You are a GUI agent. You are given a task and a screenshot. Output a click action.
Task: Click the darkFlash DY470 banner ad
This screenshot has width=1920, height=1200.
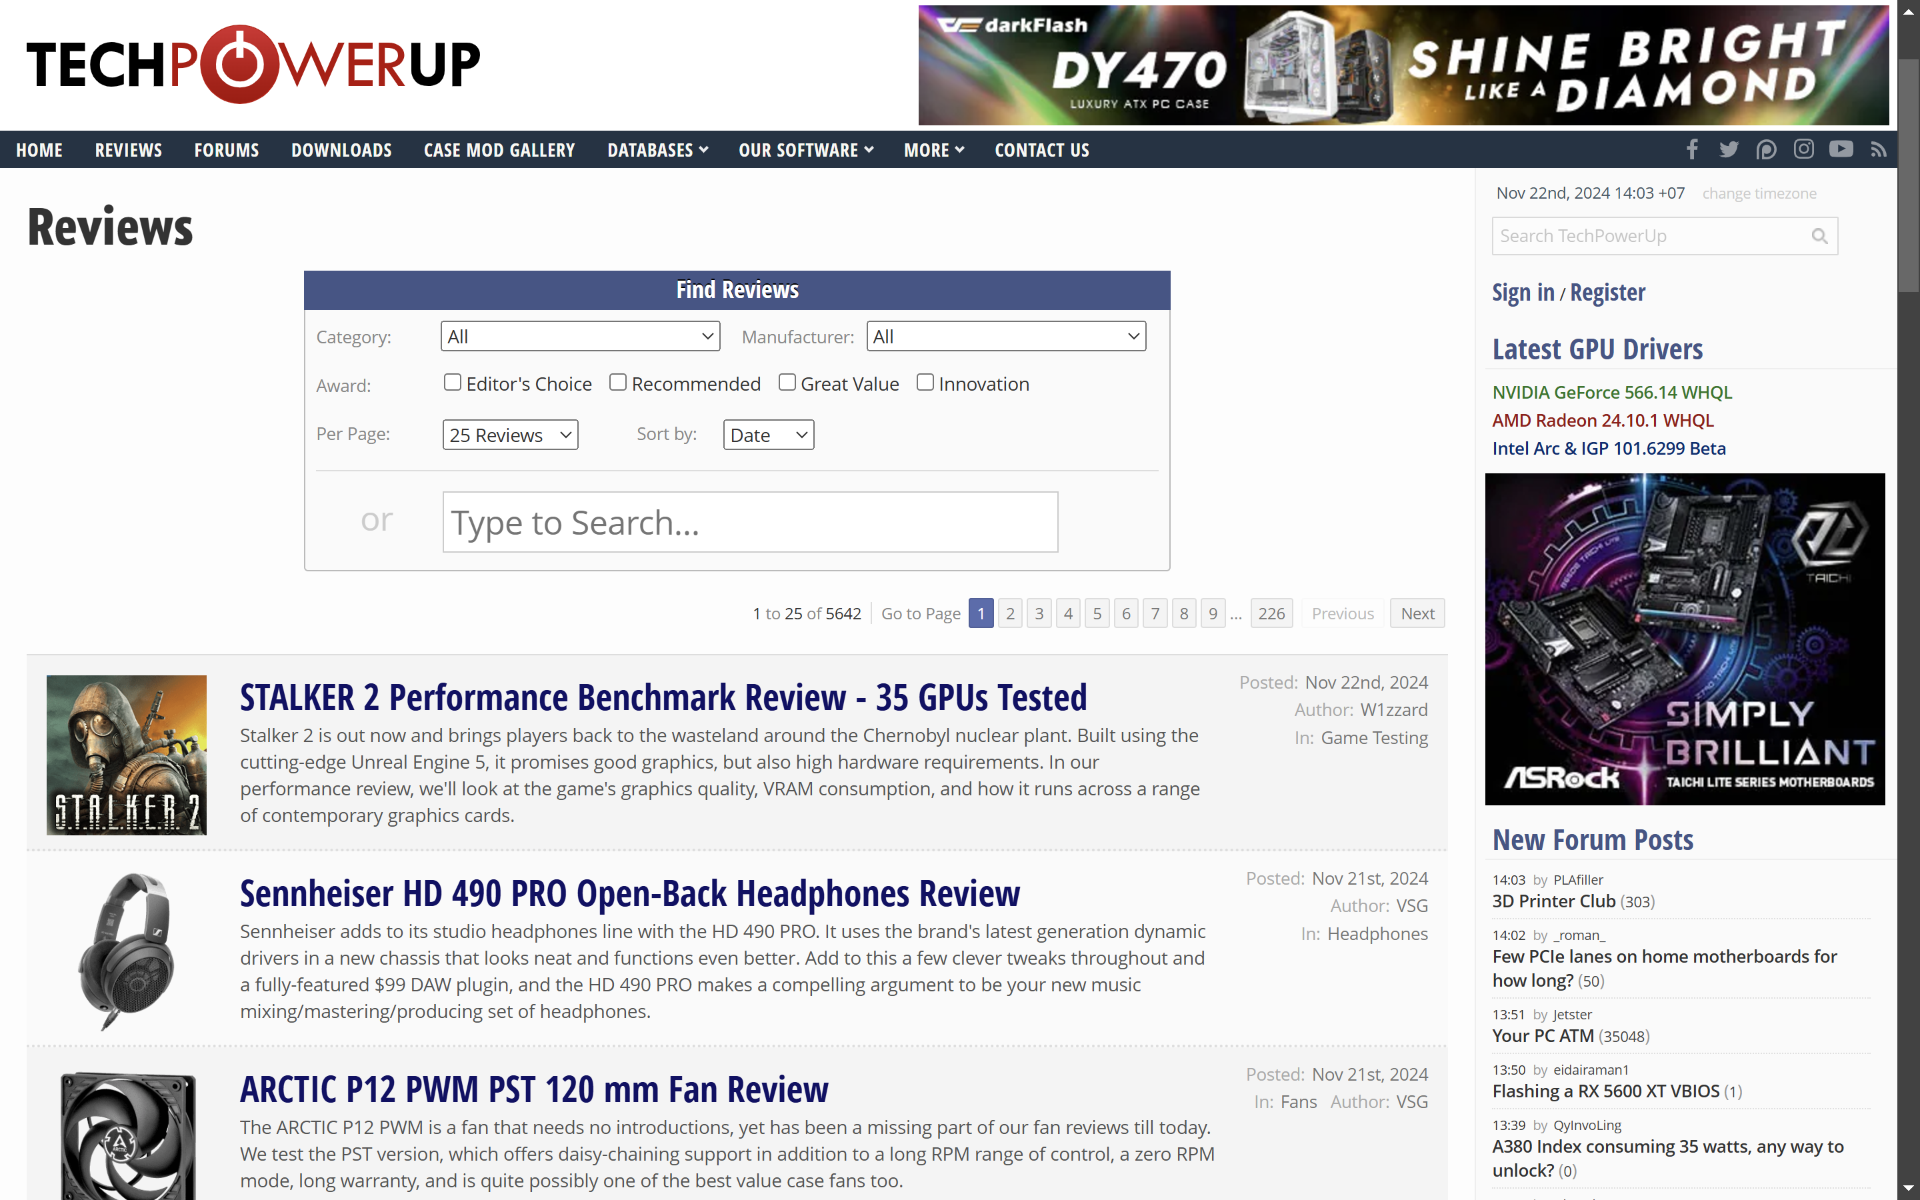tap(1403, 65)
